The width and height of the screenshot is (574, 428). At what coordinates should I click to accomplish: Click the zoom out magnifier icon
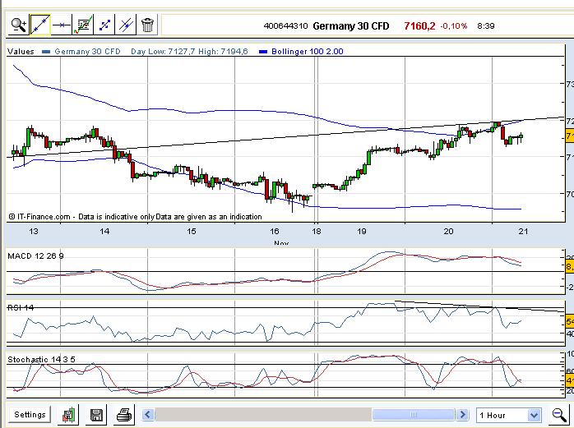tap(560, 415)
